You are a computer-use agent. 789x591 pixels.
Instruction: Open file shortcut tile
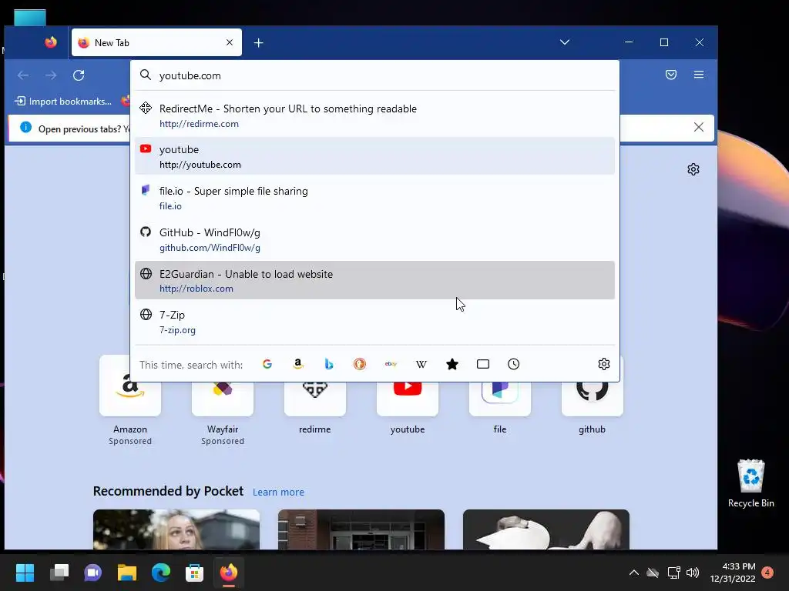pos(499,402)
